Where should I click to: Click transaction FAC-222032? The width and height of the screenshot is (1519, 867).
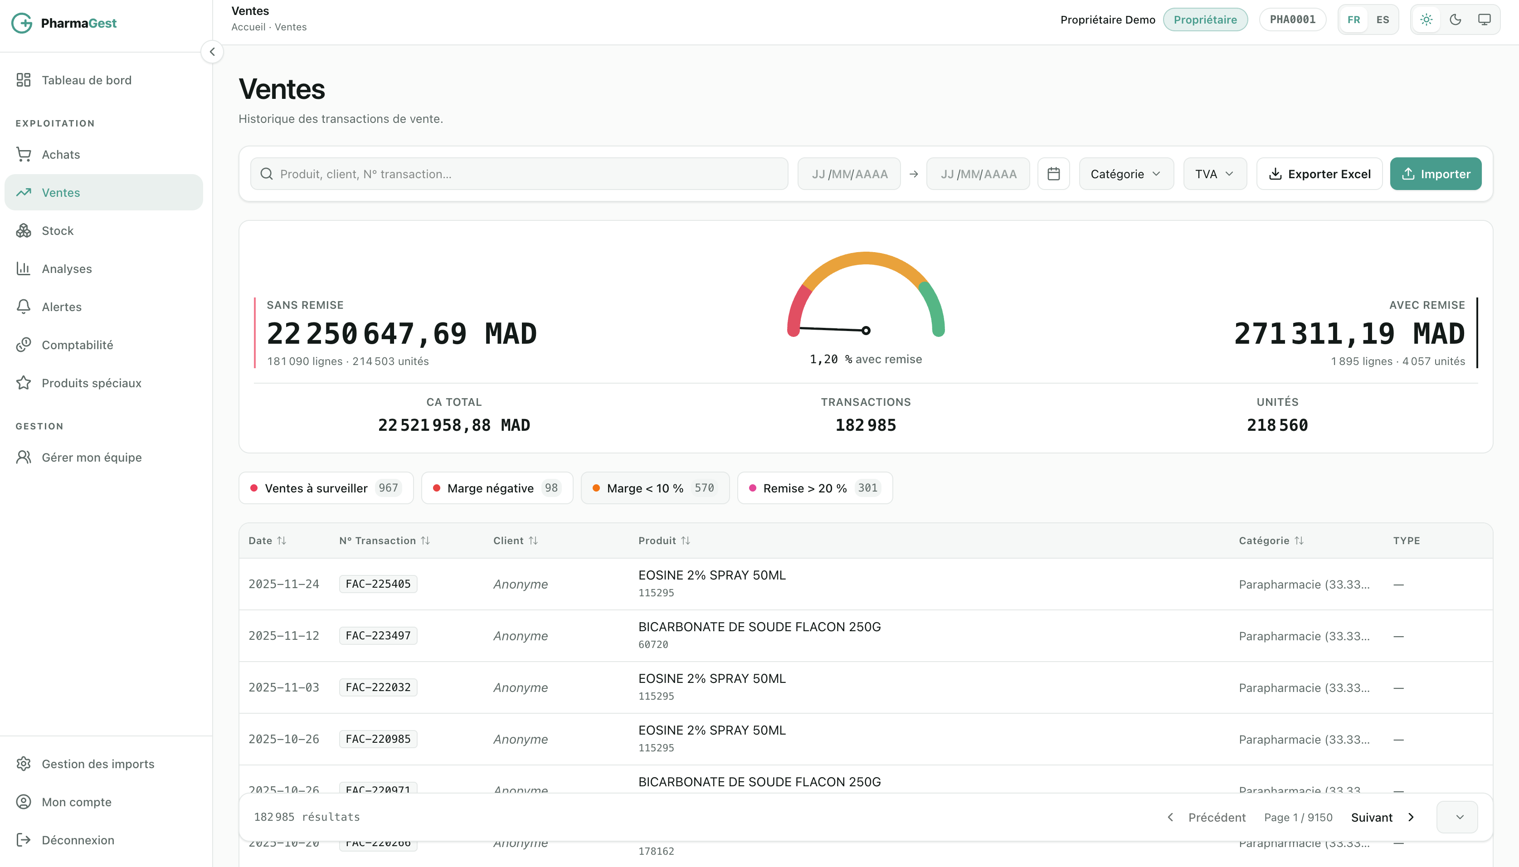[378, 688]
